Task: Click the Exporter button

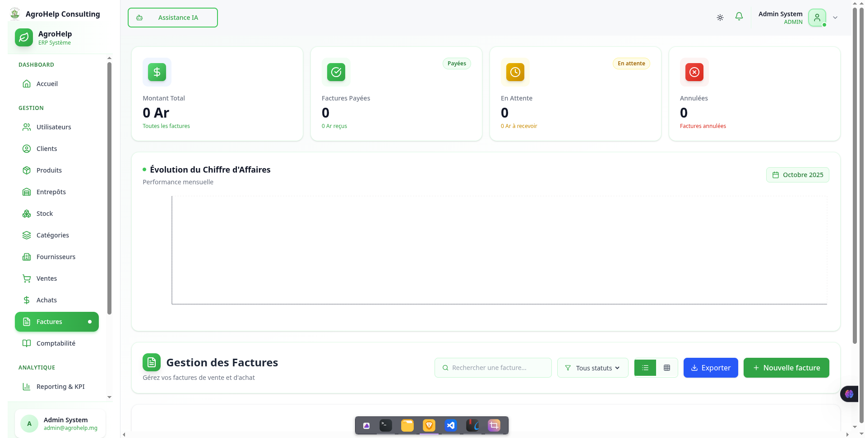Action: (710, 368)
